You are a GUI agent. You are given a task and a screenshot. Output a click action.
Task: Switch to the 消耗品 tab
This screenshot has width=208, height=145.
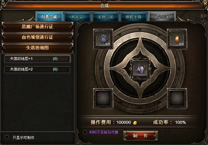77,17
